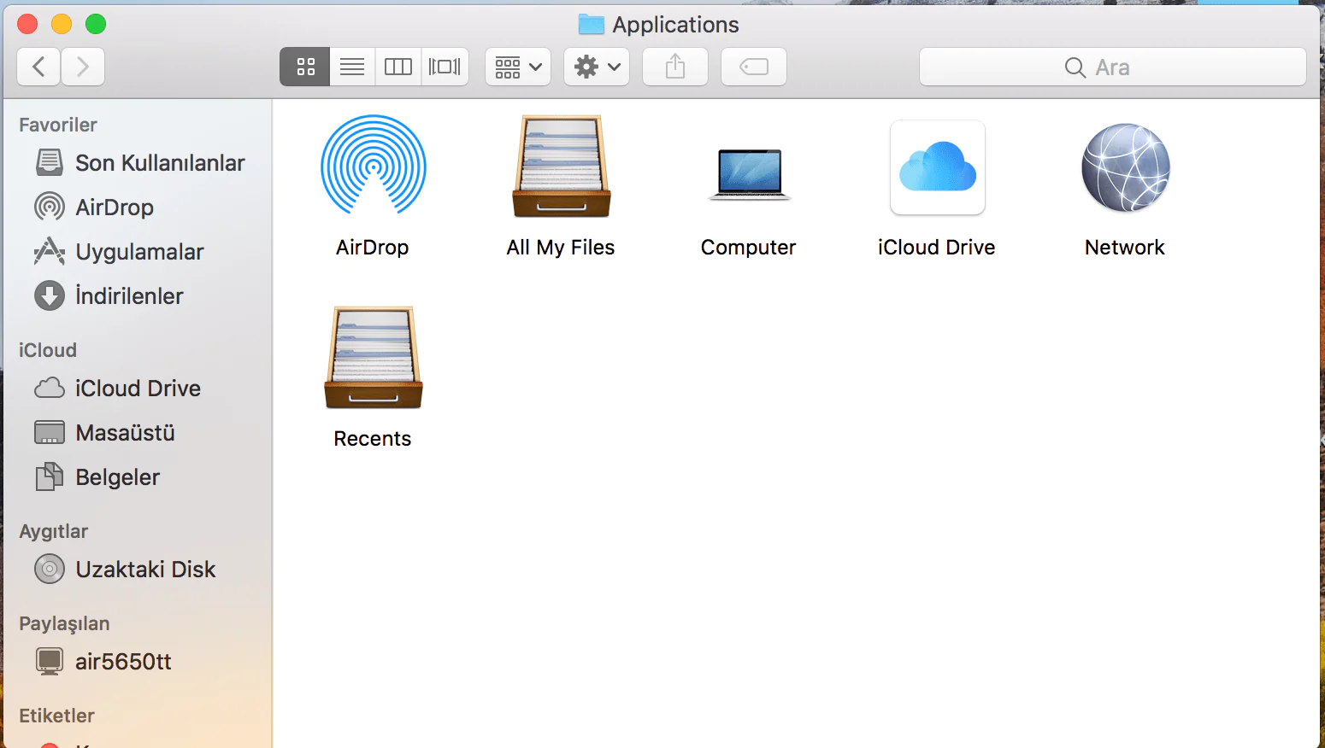Go back with the left arrow button

click(x=38, y=67)
